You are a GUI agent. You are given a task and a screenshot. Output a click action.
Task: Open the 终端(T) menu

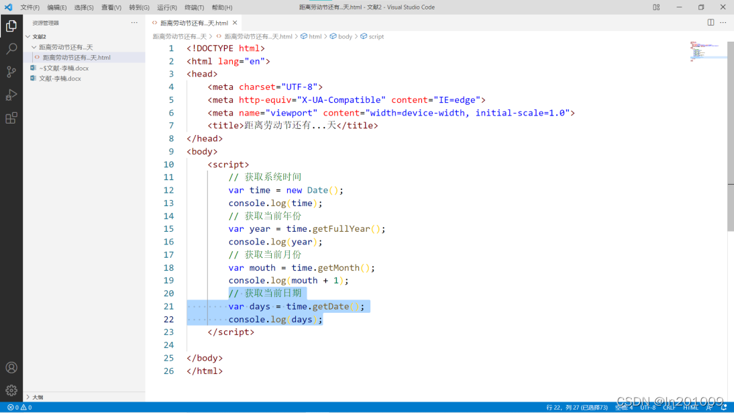coord(195,7)
